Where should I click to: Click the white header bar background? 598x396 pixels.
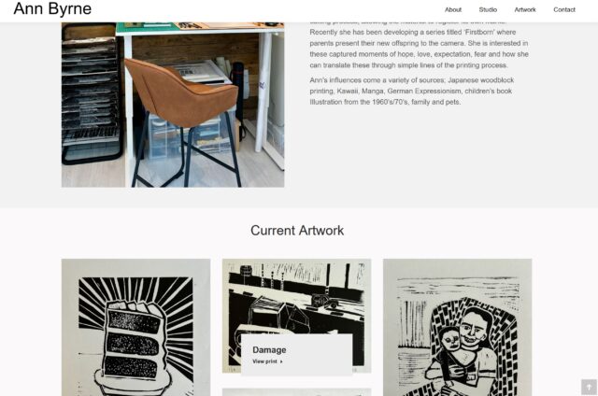(x=267, y=10)
